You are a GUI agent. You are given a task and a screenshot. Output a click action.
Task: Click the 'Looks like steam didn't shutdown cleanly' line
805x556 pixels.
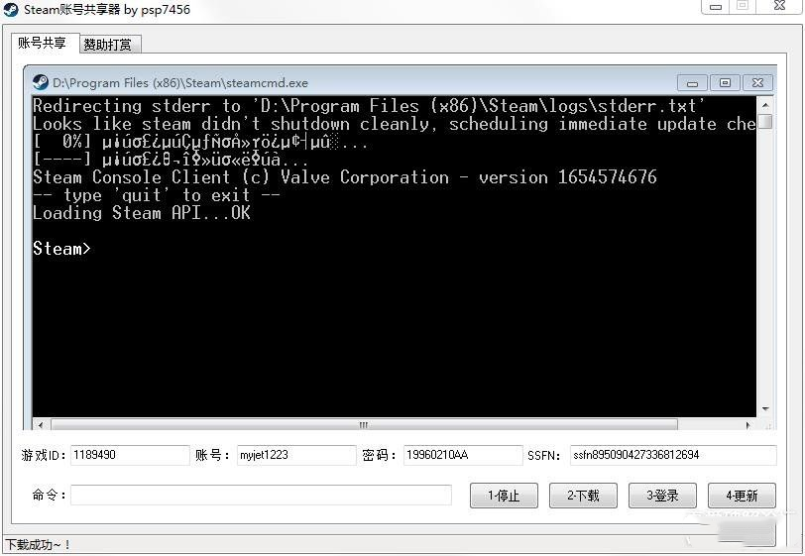395,124
